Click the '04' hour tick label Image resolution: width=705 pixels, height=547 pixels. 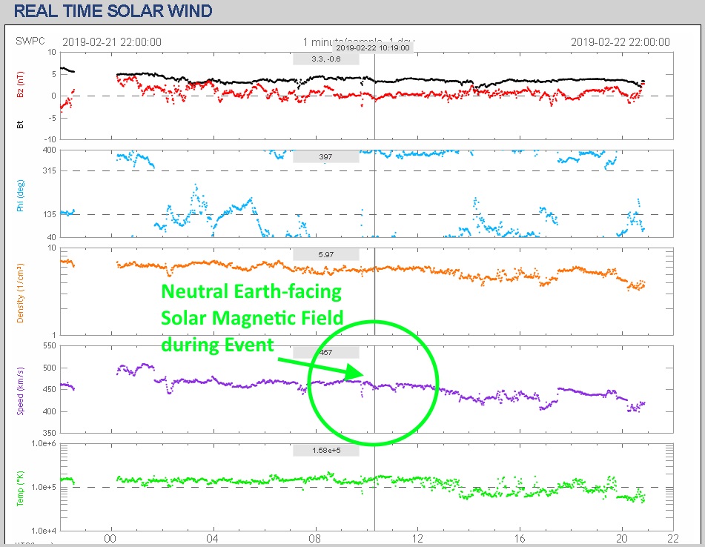click(x=213, y=538)
